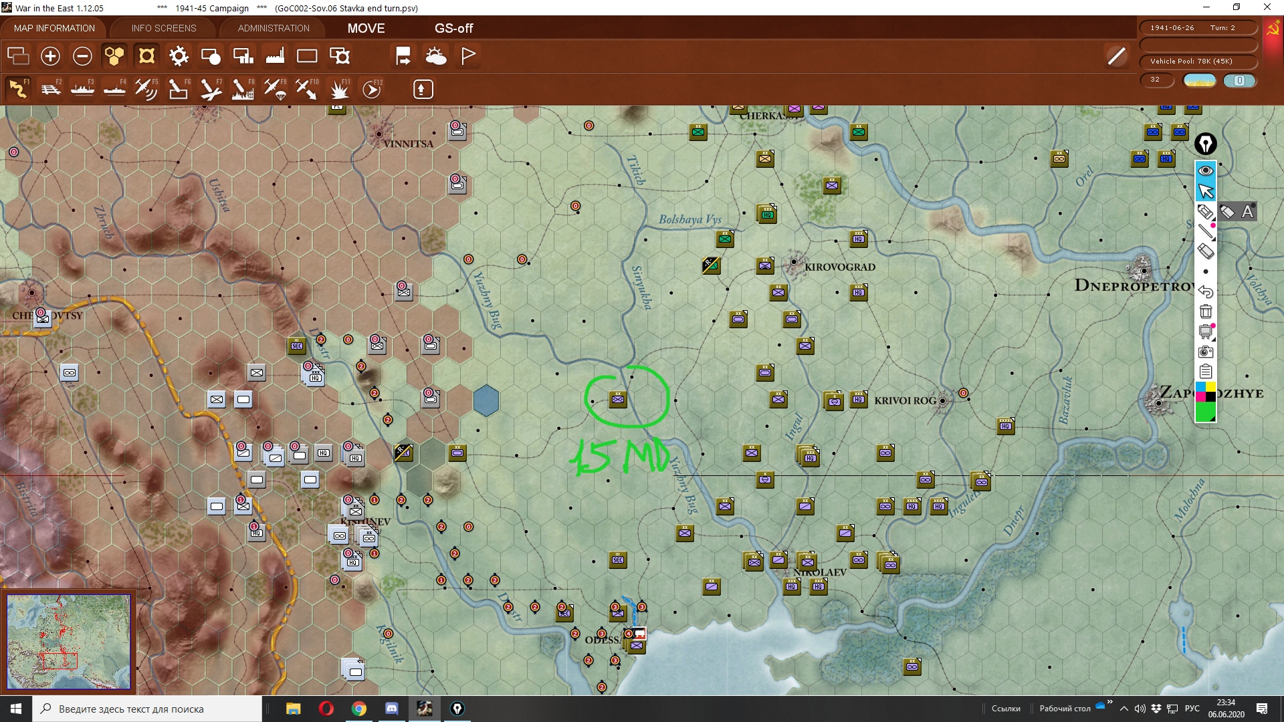Select F4 amphibious transport mode
The width and height of the screenshot is (1284, 722).
pyautogui.click(x=114, y=89)
